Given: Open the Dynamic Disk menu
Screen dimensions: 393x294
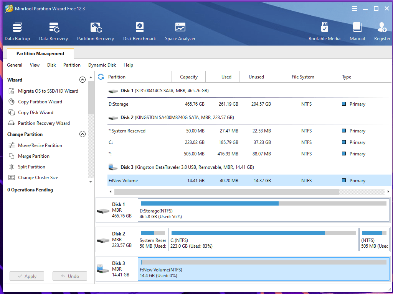Looking at the screenshot, I should click(x=102, y=65).
